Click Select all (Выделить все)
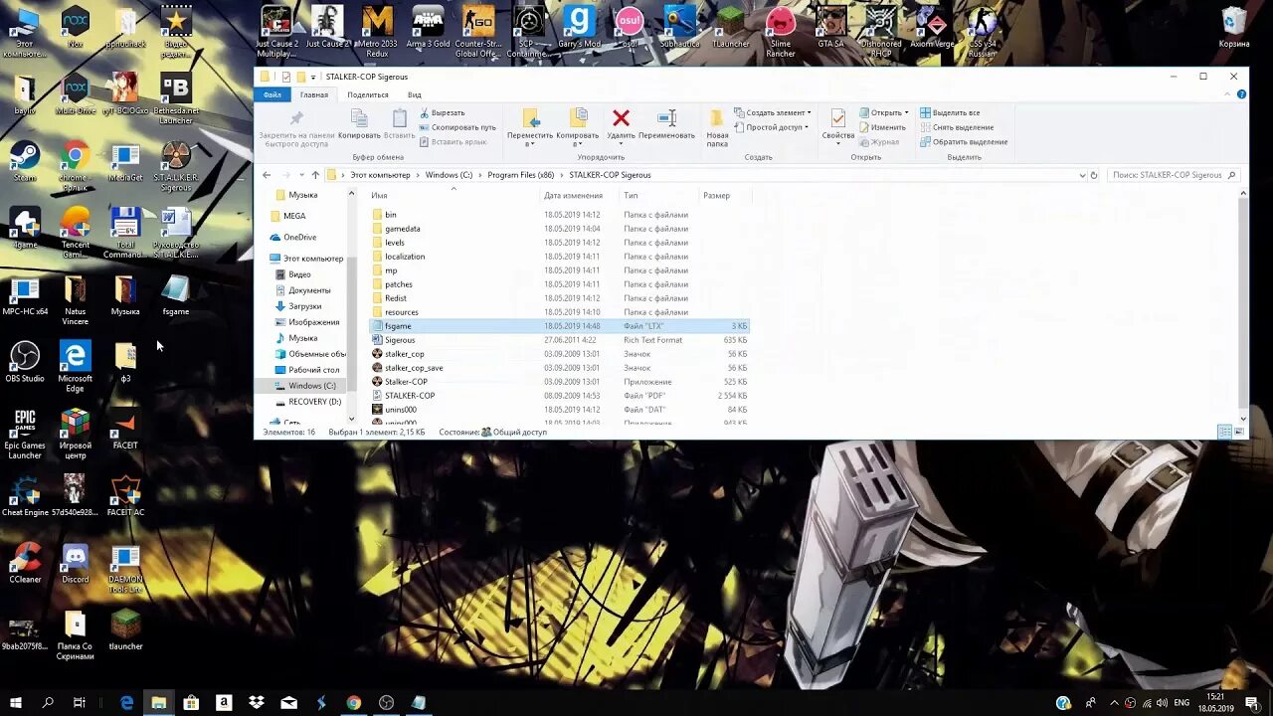The height and width of the screenshot is (716, 1273). pos(950,112)
